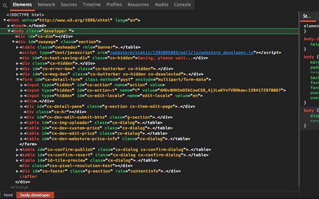Collapse the cwspage div node
The image size is (319, 199).
(x=13, y=42)
